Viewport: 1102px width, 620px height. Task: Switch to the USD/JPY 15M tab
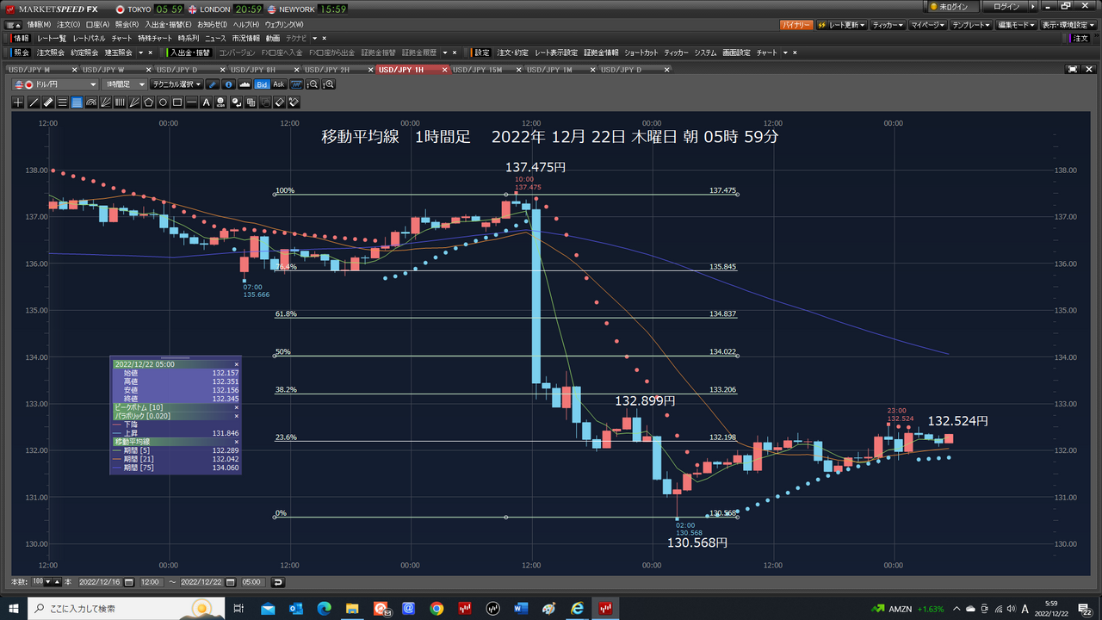pyautogui.click(x=478, y=70)
